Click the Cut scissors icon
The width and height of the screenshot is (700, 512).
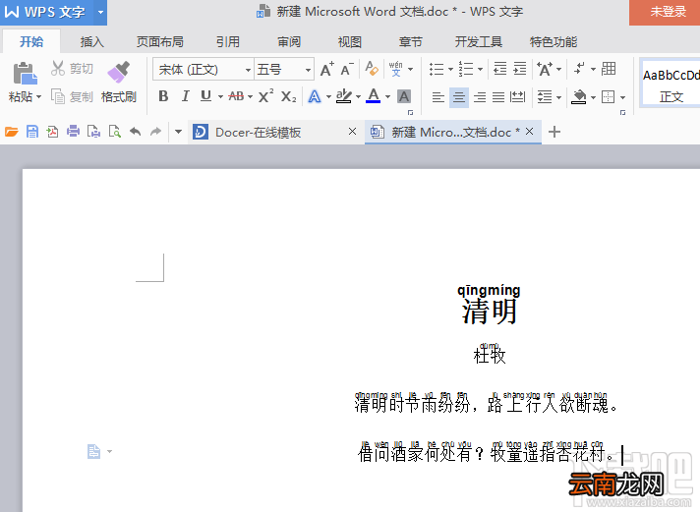click(x=58, y=68)
